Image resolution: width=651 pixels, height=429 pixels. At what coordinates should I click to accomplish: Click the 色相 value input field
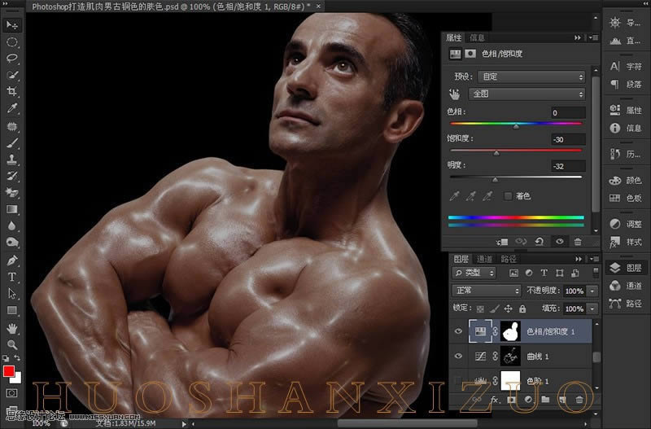[x=567, y=112]
